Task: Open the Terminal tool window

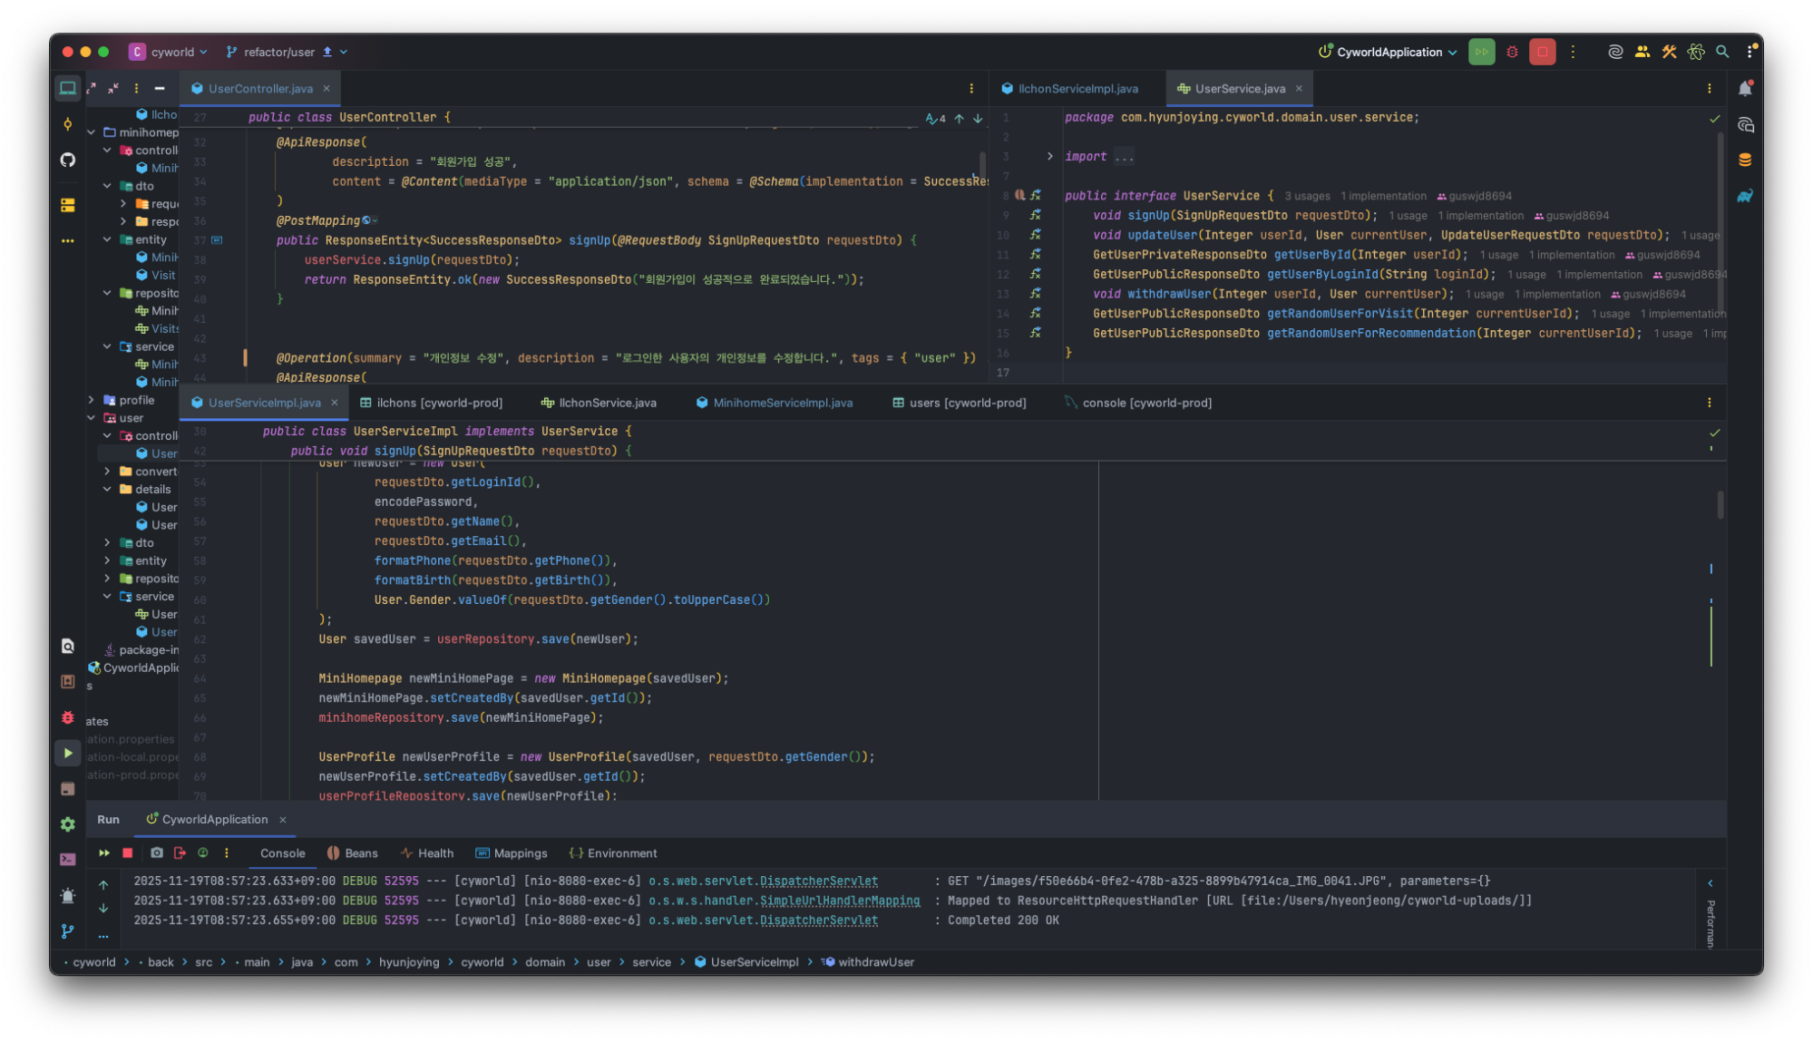Action: click(67, 860)
